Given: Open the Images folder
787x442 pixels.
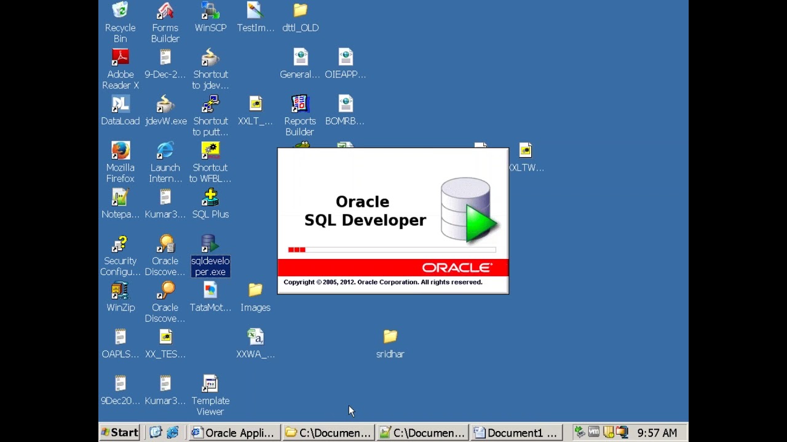Looking at the screenshot, I should point(255,297).
